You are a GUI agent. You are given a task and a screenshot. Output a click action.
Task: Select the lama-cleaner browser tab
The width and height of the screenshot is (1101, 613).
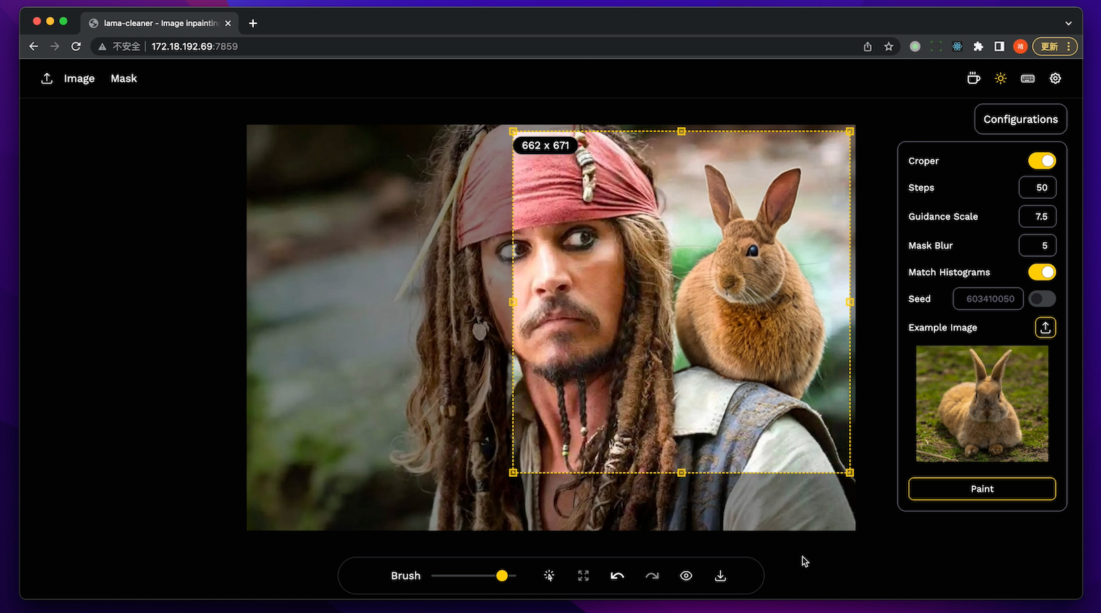(x=160, y=23)
